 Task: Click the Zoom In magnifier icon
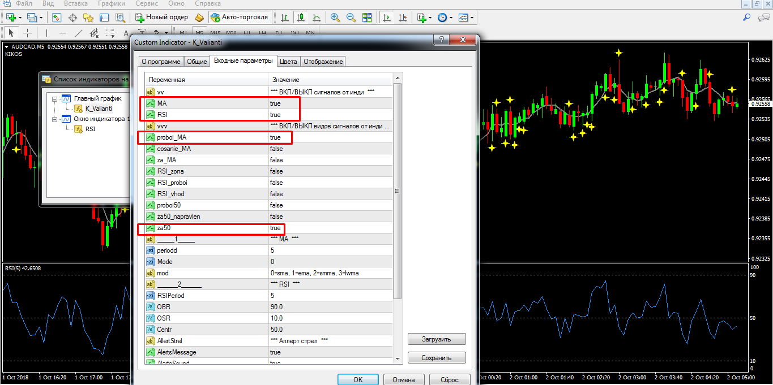pos(335,18)
